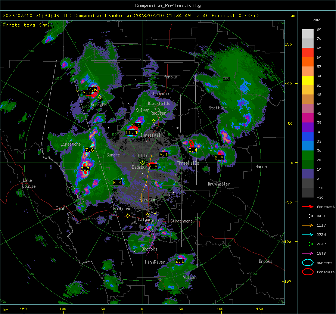Click the yellow diamond marker near RedDeer
The width and height of the screenshot is (336, 314).
[x=154, y=121]
